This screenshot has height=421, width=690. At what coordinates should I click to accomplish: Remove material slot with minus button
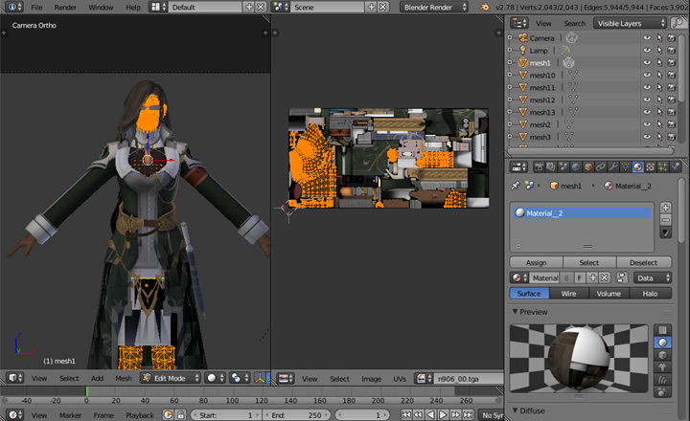(666, 220)
